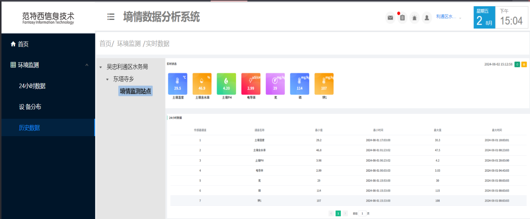Click the 实时数据 breadcrumb
The image size is (530, 219).
(158, 44)
